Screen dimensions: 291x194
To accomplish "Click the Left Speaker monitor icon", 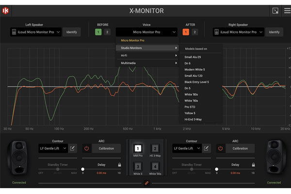I will pos(14,32).
